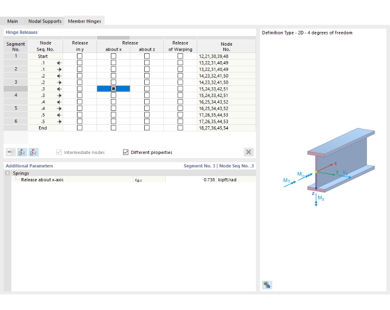Click the Hinge Releases section title
This screenshot has width=390, height=310.
(x=22, y=32)
